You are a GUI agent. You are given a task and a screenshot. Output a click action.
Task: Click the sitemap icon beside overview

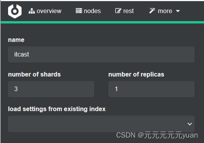(32, 11)
